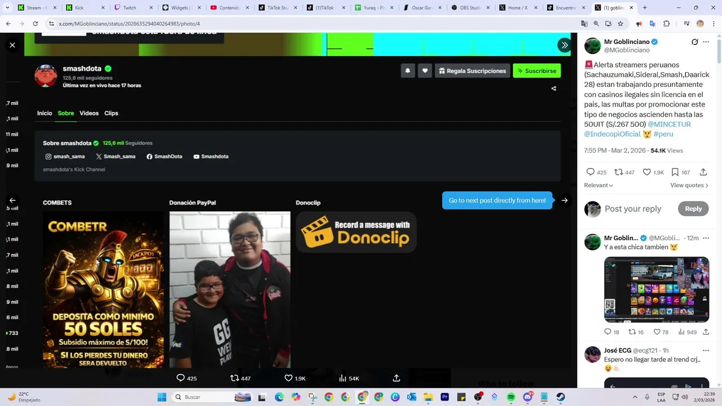722x406 pixels.
Task: Go to next photo arrow
Action: click(x=565, y=200)
